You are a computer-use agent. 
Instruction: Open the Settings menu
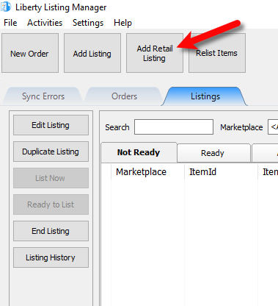(88, 23)
